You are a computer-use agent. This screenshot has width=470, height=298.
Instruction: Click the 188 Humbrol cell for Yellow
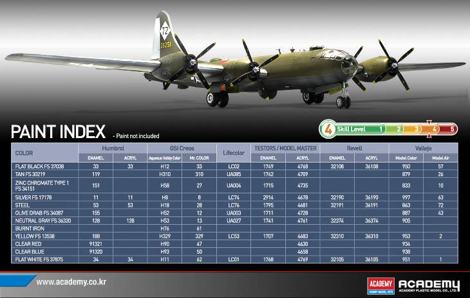[96, 236]
